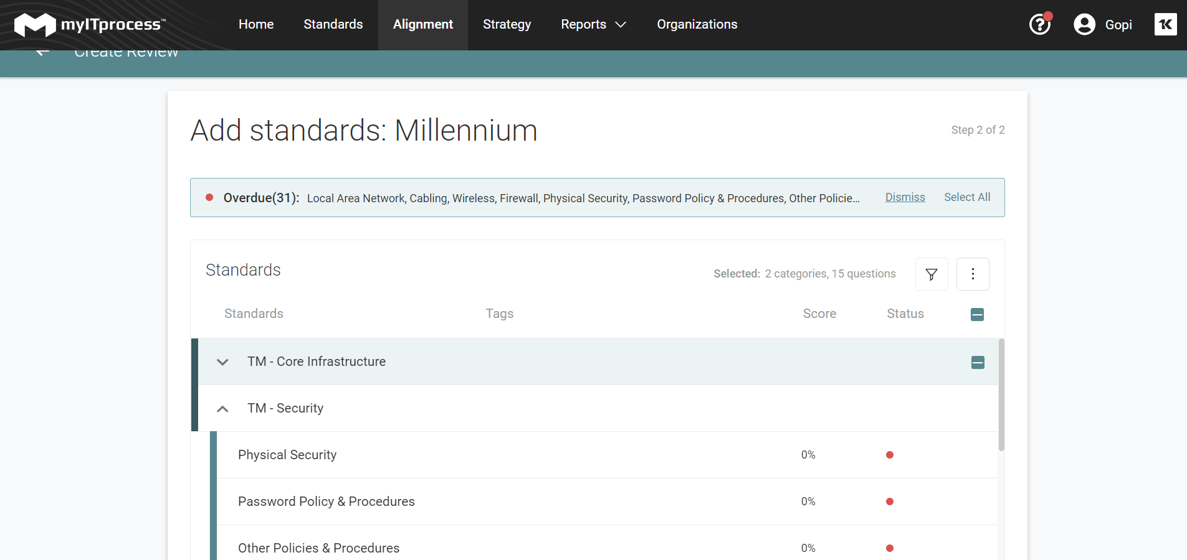Click the 0% score of Physical Security

[808, 455]
